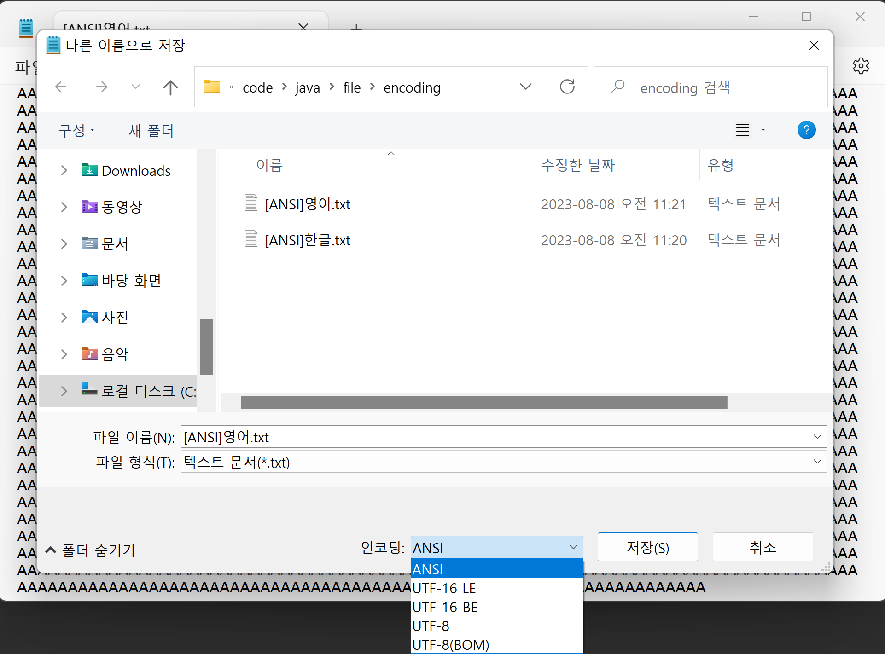Expand the 문서 folder tree node

tap(64, 244)
